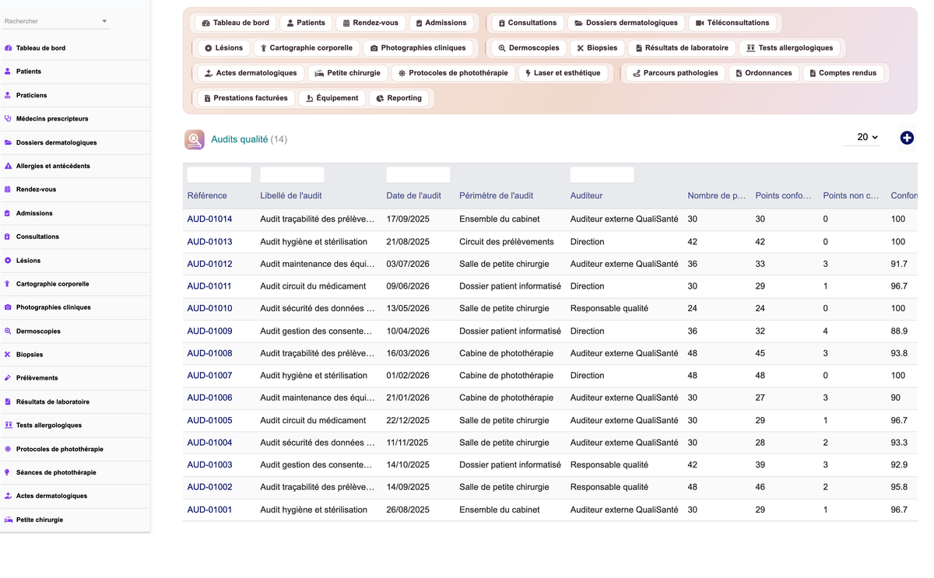Click the Médecins prescripteurs stethoscope icon
The height and width of the screenshot is (578, 934).
pos(8,119)
